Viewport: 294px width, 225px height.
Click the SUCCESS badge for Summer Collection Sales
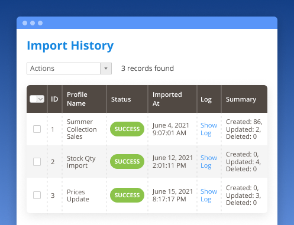127,129
